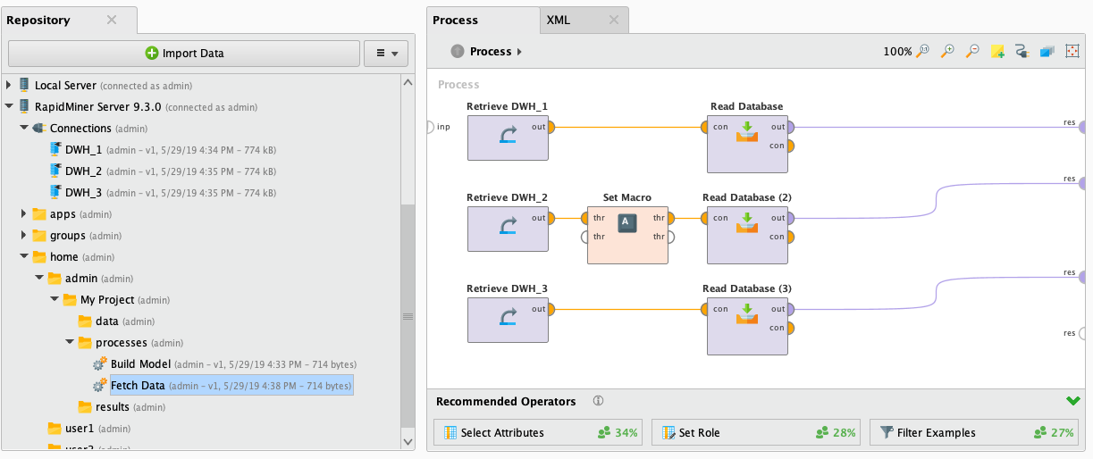Add the recommended Set Role operator
Viewport: 1093px width, 459px height.
(756, 433)
